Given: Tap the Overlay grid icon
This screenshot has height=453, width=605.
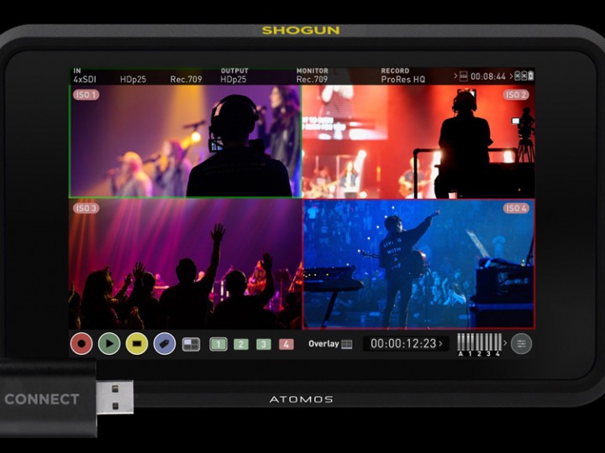Looking at the screenshot, I should [x=347, y=344].
